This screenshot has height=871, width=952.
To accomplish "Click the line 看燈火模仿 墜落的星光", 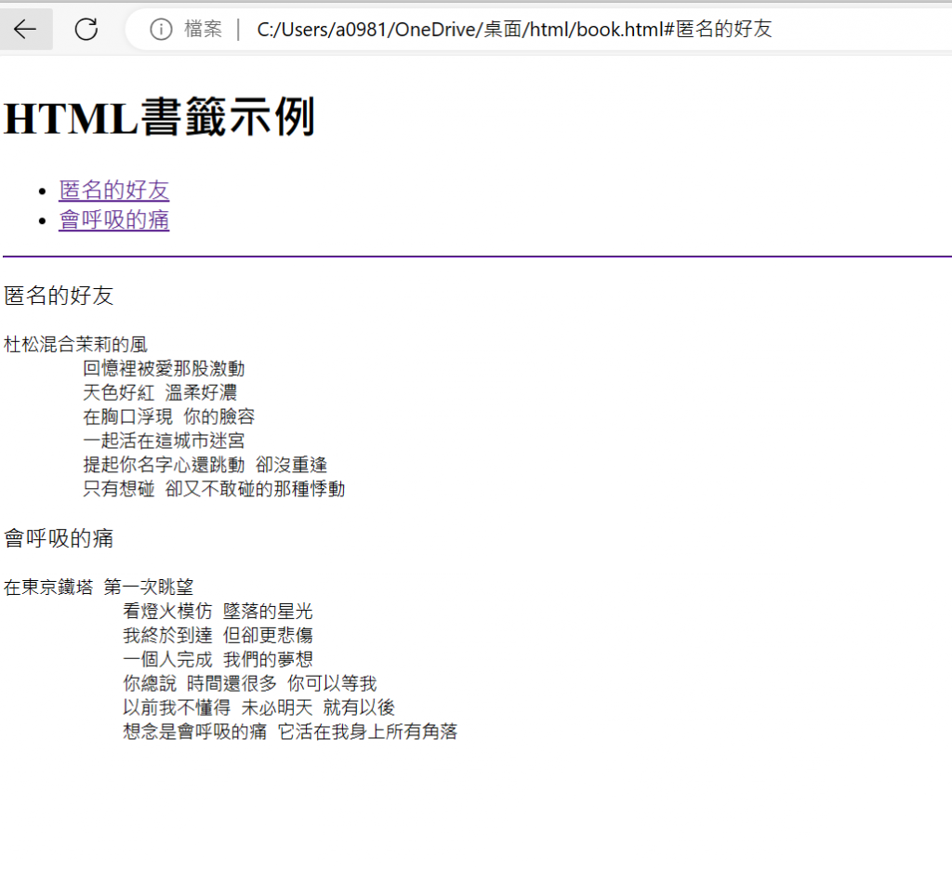I will tap(218, 612).
